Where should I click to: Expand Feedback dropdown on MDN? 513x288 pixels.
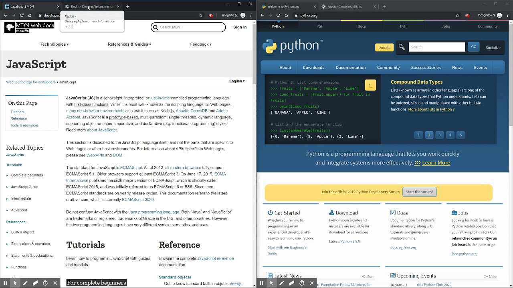(201, 44)
